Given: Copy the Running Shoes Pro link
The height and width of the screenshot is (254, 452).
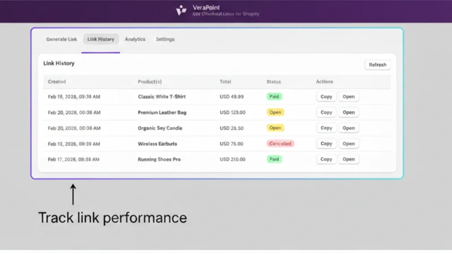Looking at the screenshot, I should point(327,159).
